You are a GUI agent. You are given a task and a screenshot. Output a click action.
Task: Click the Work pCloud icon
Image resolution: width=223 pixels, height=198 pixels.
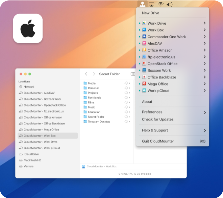(144, 91)
